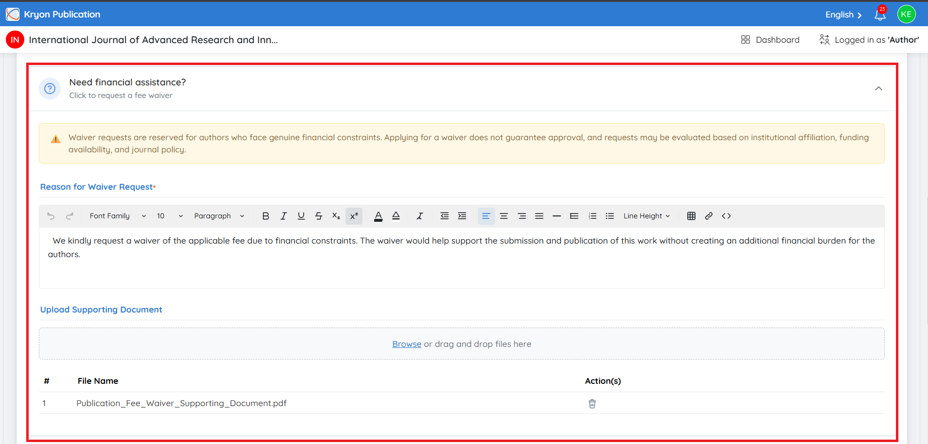Image resolution: width=928 pixels, height=444 pixels.
Task: Open the Font Family dropdown
Action: coord(118,216)
